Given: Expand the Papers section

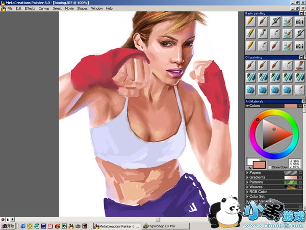Looking at the screenshot, I should pyautogui.click(x=247, y=173).
